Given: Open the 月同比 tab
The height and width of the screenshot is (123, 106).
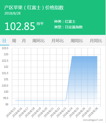Looking at the screenshot, I should (96, 41).
